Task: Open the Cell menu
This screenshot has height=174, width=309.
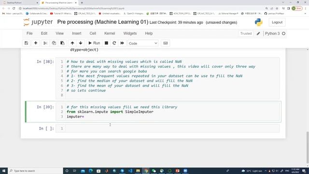Action: [93, 33]
